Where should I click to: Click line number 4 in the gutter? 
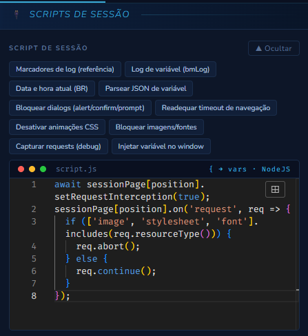tap(34, 246)
